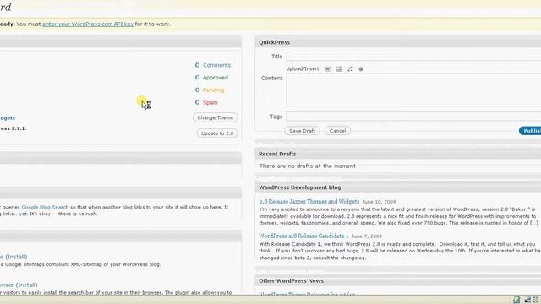The width and height of the screenshot is (541, 304).
Task: Open the Google Blog Search link
Action: (45, 207)
